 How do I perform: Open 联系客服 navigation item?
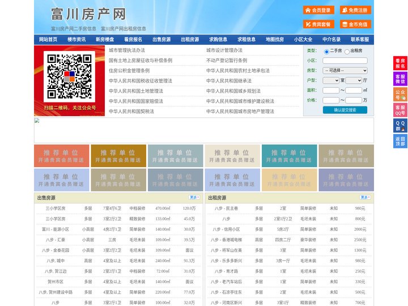[x=360, y=40]
